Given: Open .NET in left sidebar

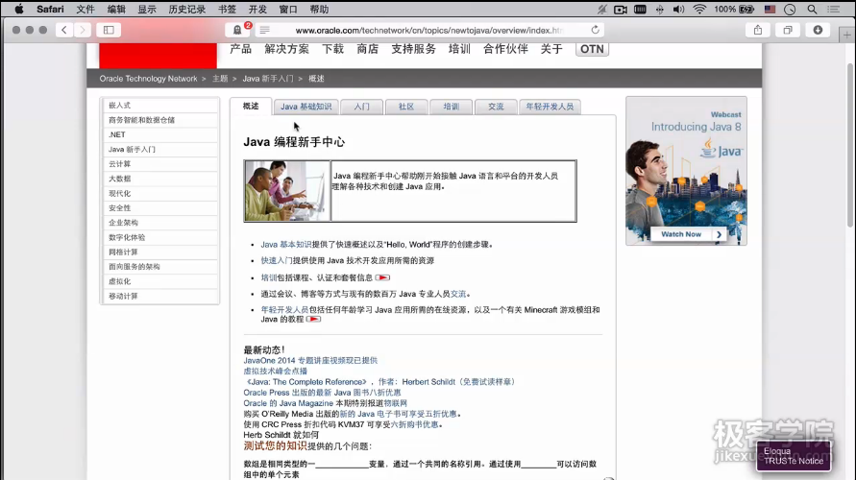Looking at the screenshot, I should click(x=159, y=134).
